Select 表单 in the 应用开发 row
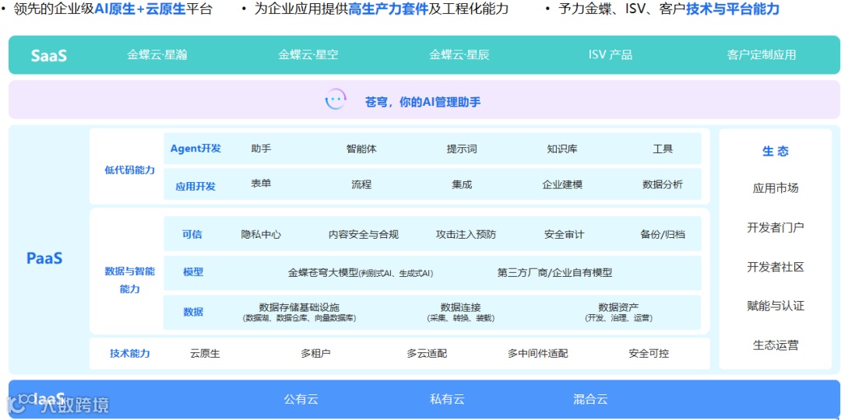Viewport: 841px width, 420px height. (261, 184)
